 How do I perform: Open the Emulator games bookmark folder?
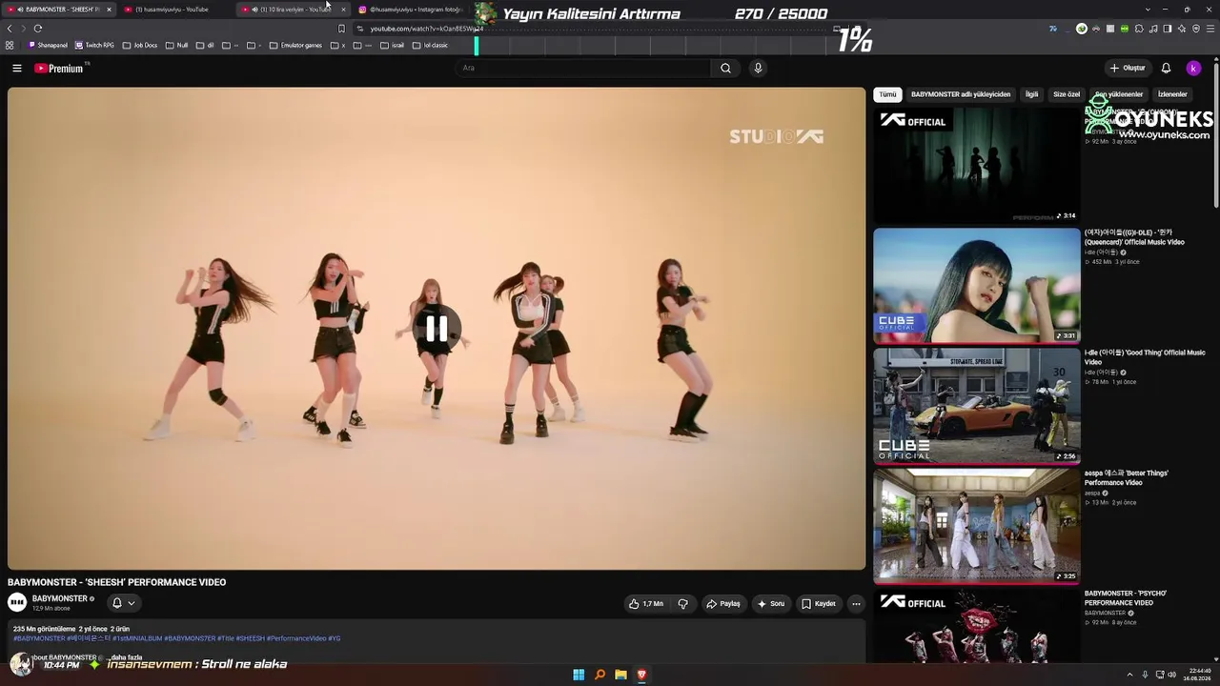tap(296, 45)
